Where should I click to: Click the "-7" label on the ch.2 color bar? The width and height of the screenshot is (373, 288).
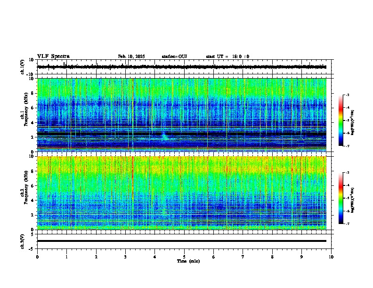(347, 224)
